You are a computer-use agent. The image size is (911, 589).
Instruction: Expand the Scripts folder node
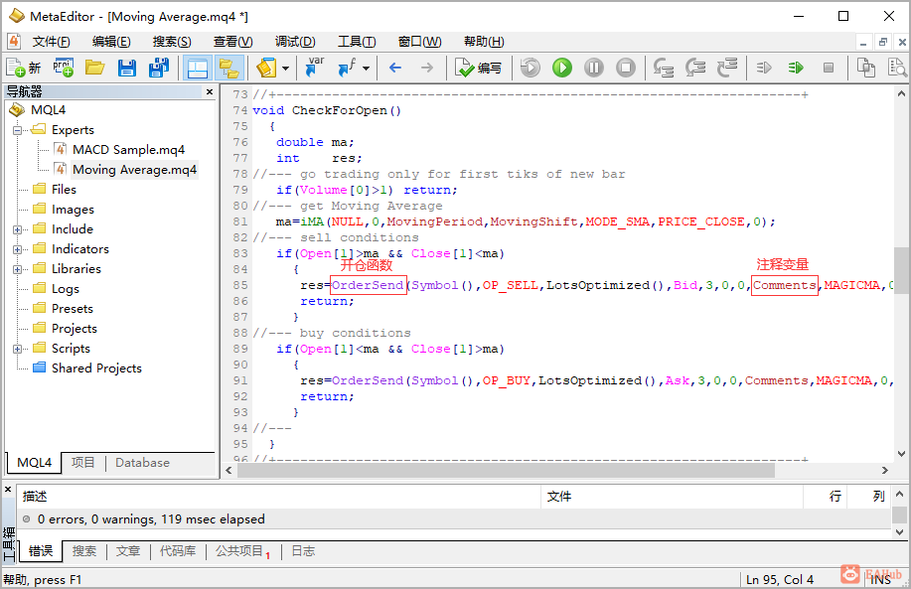[18, 349]
